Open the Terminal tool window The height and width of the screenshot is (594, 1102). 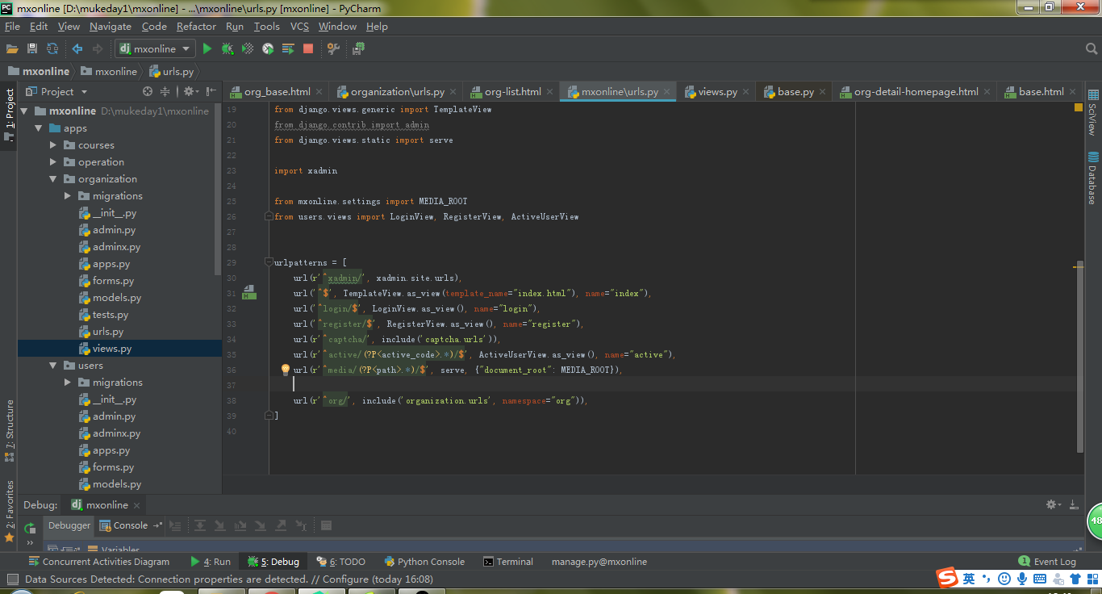[508, 562]
